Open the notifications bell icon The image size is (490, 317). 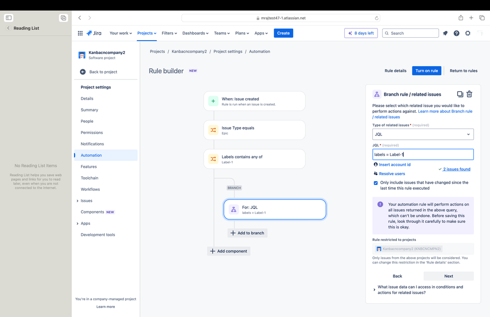coord(445,33)
